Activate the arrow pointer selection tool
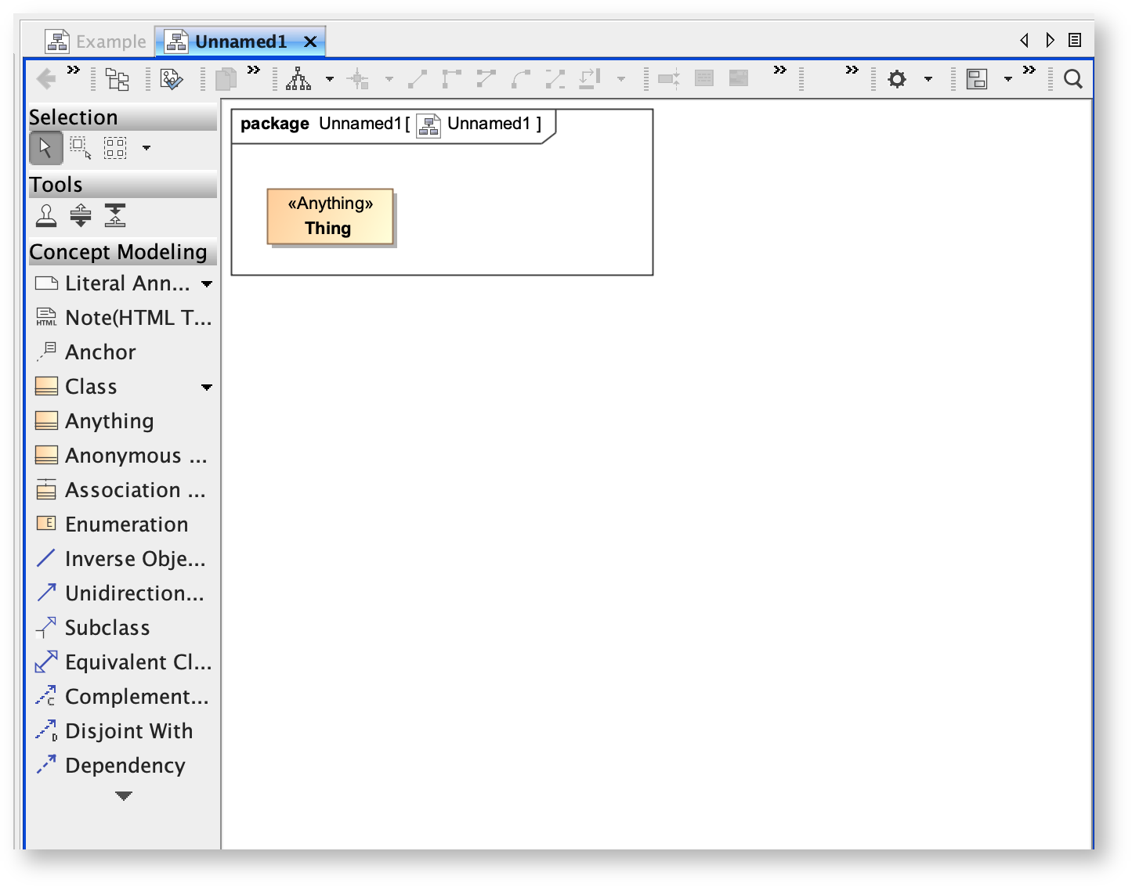Image resolution: width=1132 pixels, height=887 pixels. 46,148
